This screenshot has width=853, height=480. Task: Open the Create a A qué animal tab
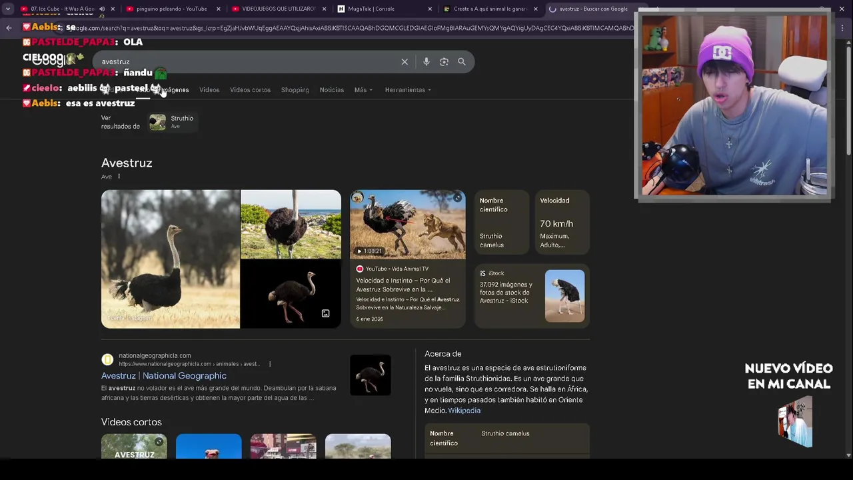tap(490, 9)
